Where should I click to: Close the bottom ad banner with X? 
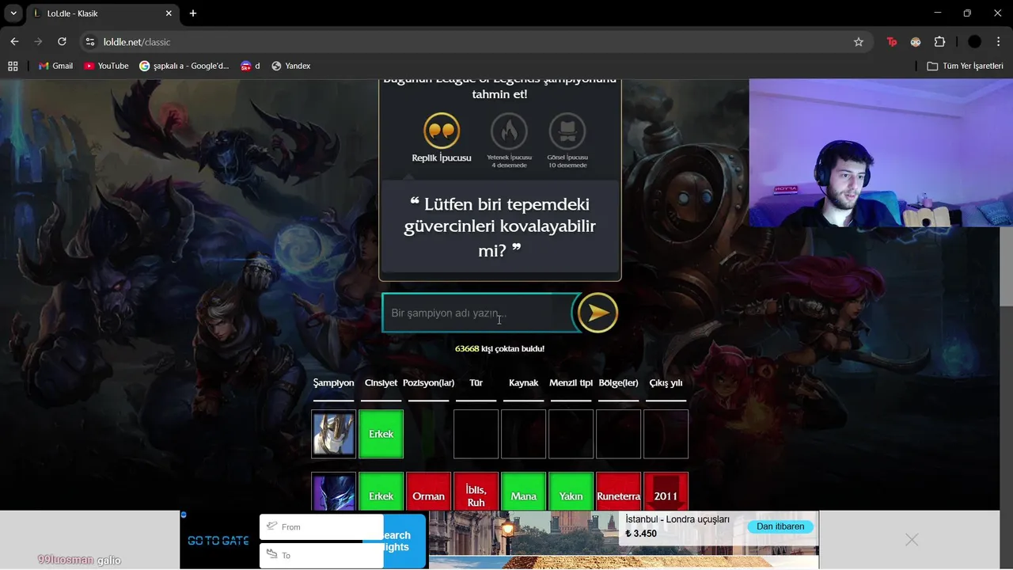912,539
